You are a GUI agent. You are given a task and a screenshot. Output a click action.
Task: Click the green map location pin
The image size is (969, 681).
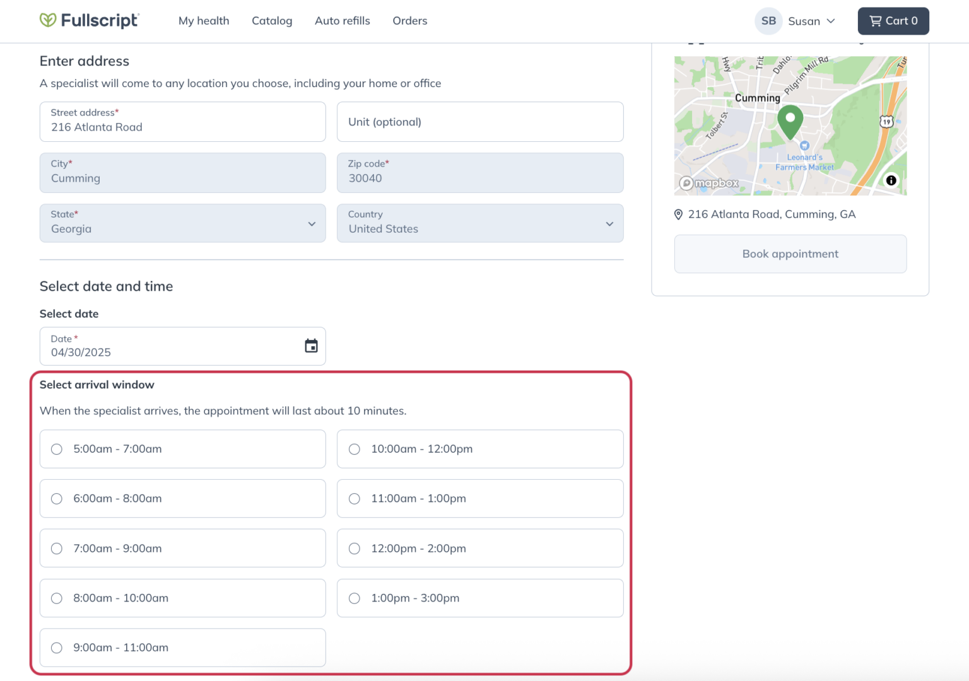(x=790, y=121)
